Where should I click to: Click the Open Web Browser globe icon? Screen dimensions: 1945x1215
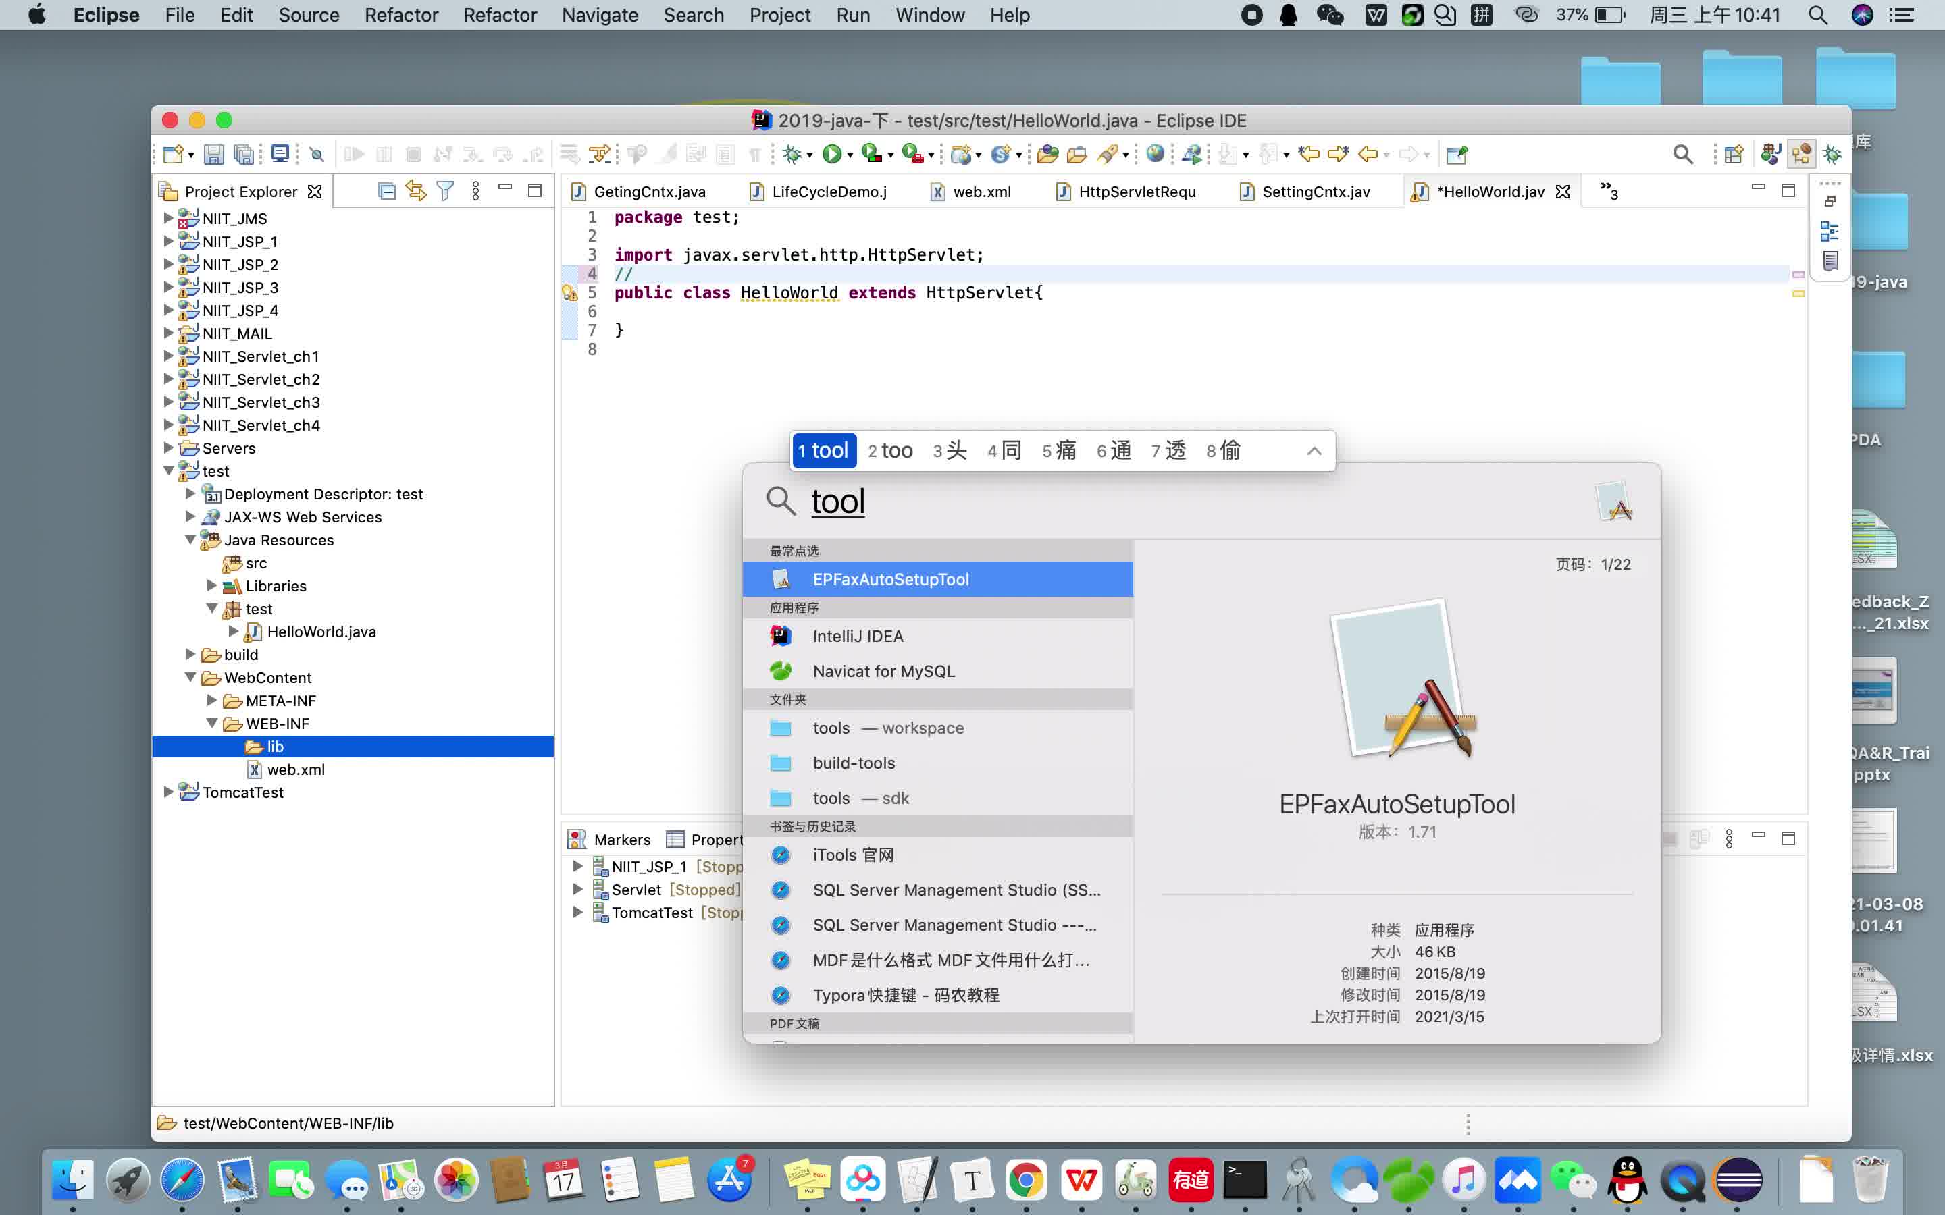pos(1155,153)
